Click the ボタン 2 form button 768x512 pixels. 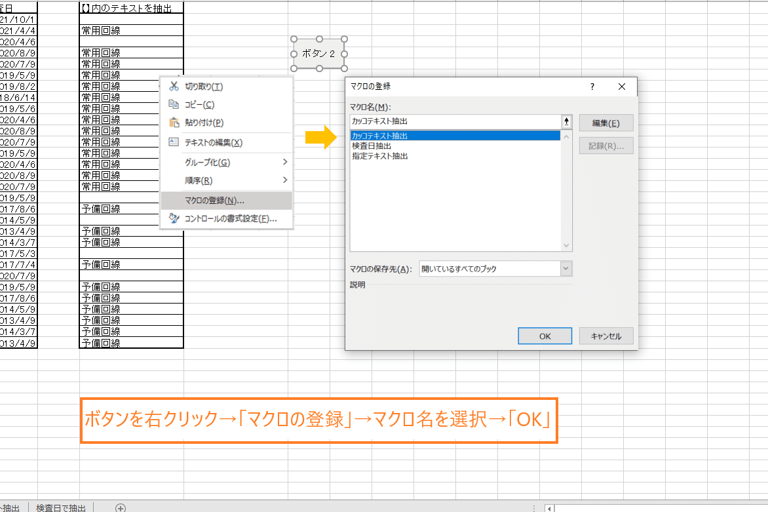click(x=319, y=54)
